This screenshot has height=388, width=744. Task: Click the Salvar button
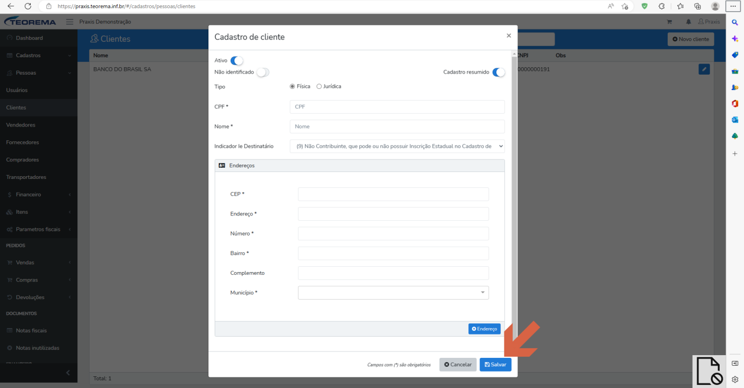pyautogui.click(x=495, y=365)
